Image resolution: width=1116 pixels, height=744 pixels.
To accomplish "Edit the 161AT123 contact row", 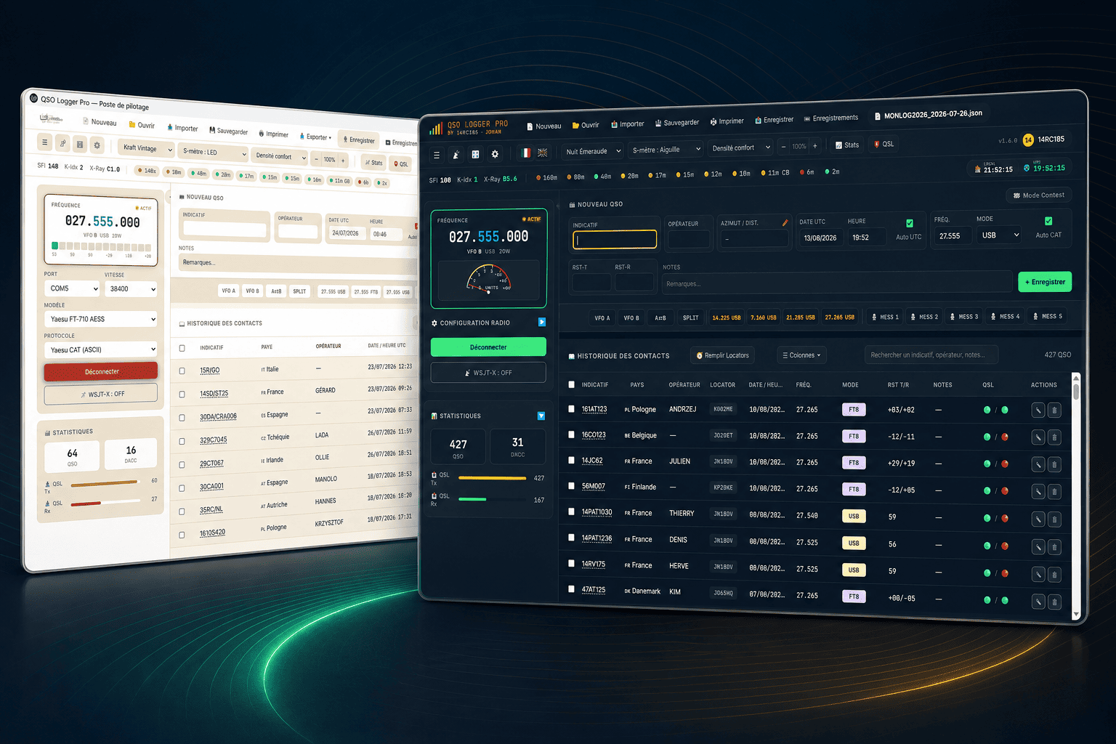I will click(x=1038, y=411).
